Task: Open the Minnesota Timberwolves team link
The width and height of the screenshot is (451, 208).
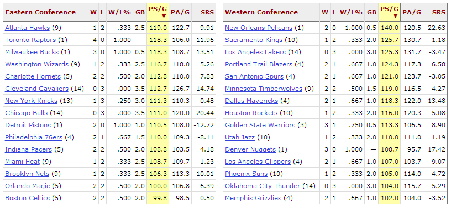Action: coord(264,89)
